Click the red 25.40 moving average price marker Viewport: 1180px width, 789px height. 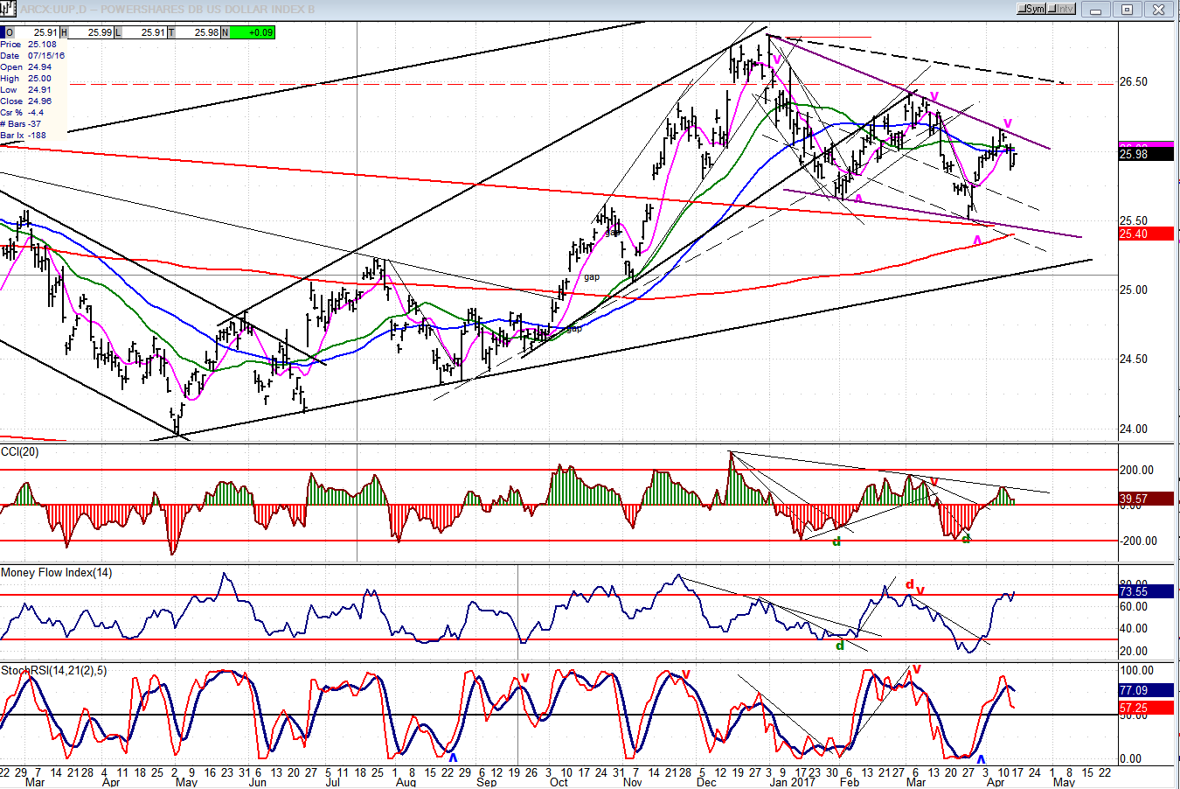coord(1146,234)
